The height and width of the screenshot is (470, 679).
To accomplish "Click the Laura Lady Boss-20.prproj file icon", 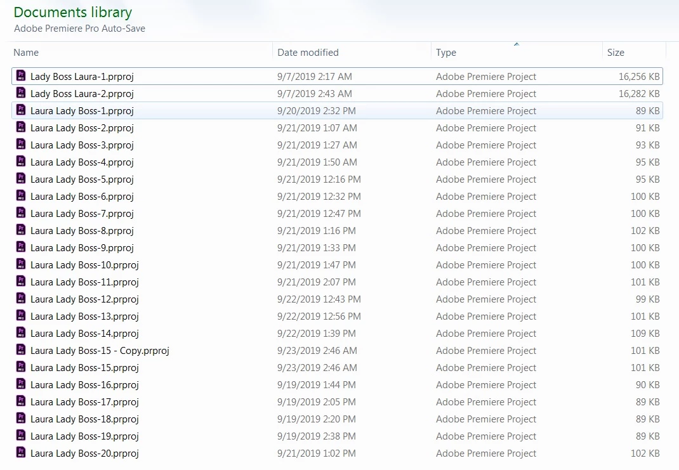I will pyautogui.click(x=21, y=453).
